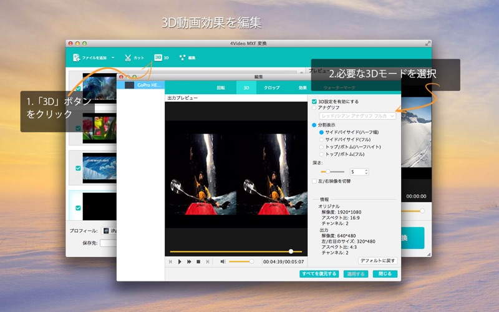
Task: Click the play button under preview
Action: click(x=180, y=261)
